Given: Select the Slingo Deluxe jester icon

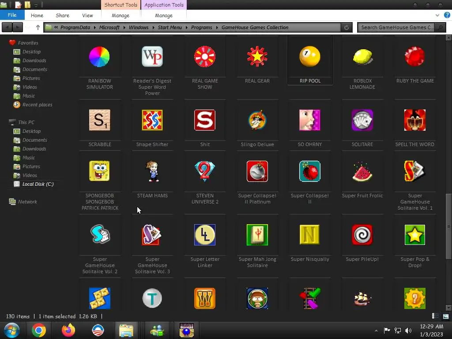Looking at the screenshot, I should [257, 120].
